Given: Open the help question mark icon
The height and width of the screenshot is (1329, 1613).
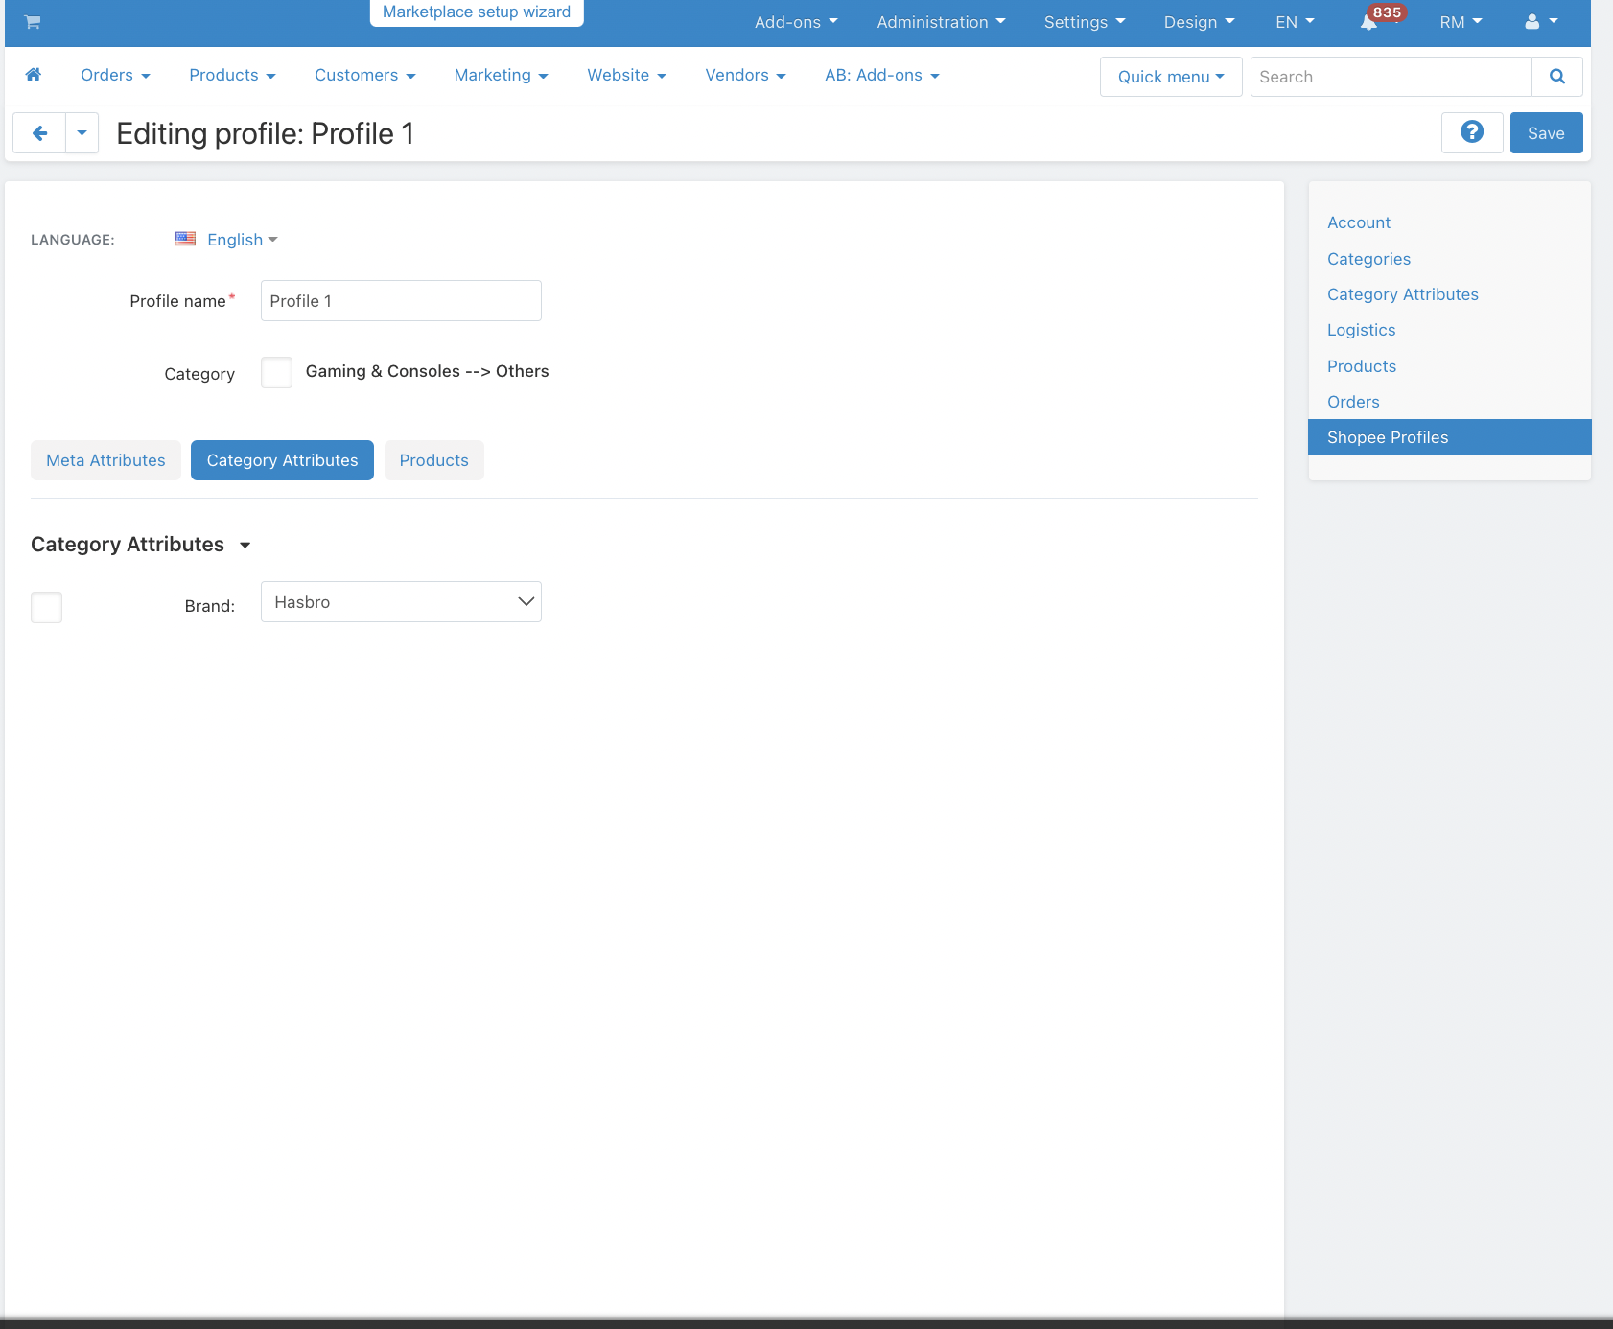Looking at the screenshot, I should click(1472, 132).
